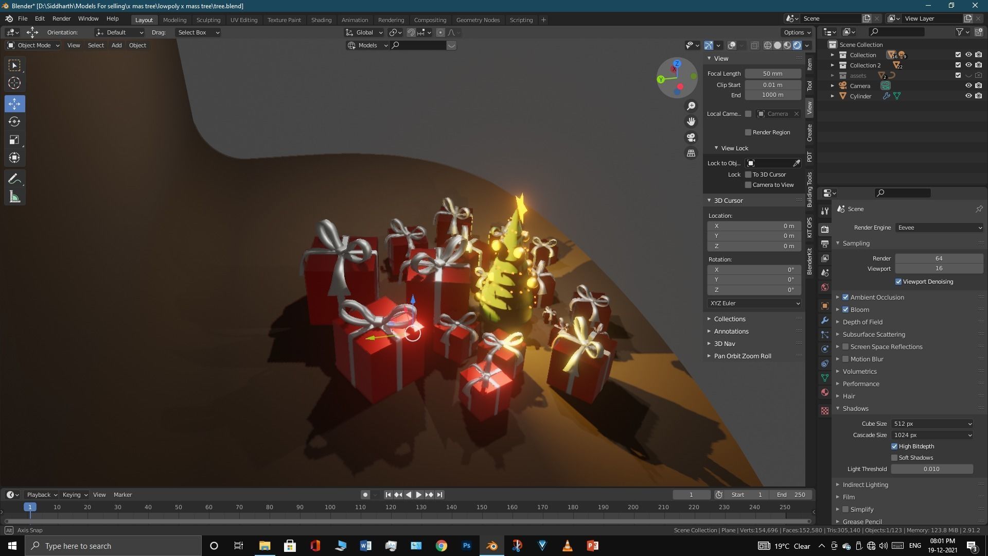Open Geometry Nodes workspace tab
The height and width of the screenshot is (556, 988).
click(478, 20)
